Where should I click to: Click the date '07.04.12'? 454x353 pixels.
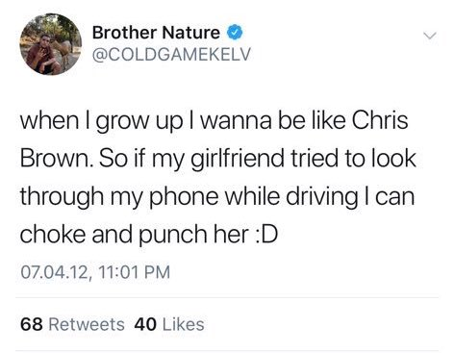(x=54, y=272)
